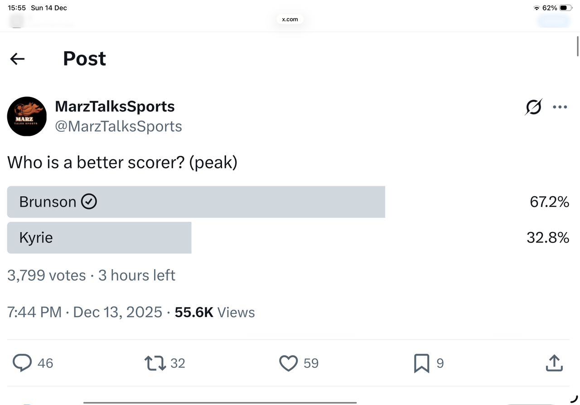Select the Kyrie poll option bar
580x405 pixels.
coord(99,237)
